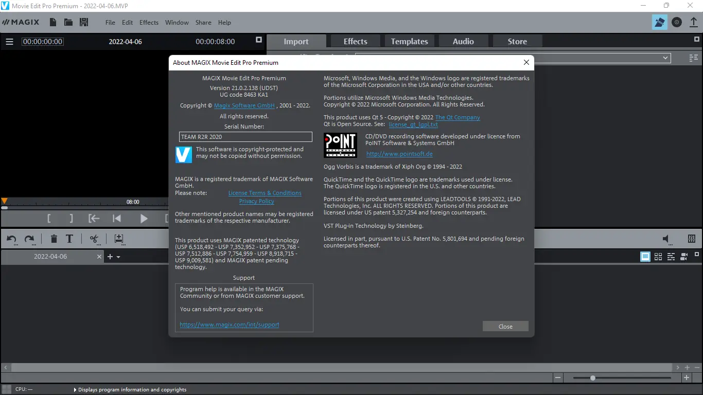Switch to the multi-camera view toggle

684,256
